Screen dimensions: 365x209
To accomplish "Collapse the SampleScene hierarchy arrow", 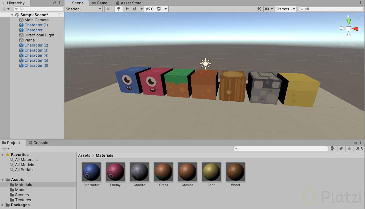I will [12, 15].
